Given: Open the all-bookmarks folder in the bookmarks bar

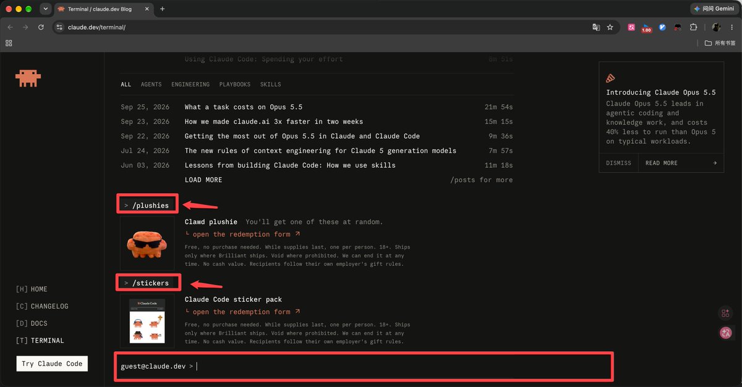Looking at the screenshot, I should [x=720, y=43].
